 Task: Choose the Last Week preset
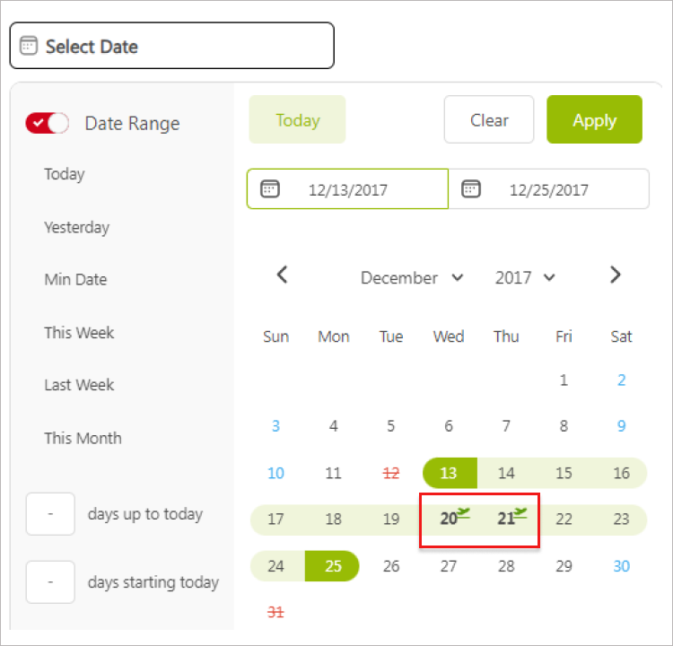click(x=79, y=385)
